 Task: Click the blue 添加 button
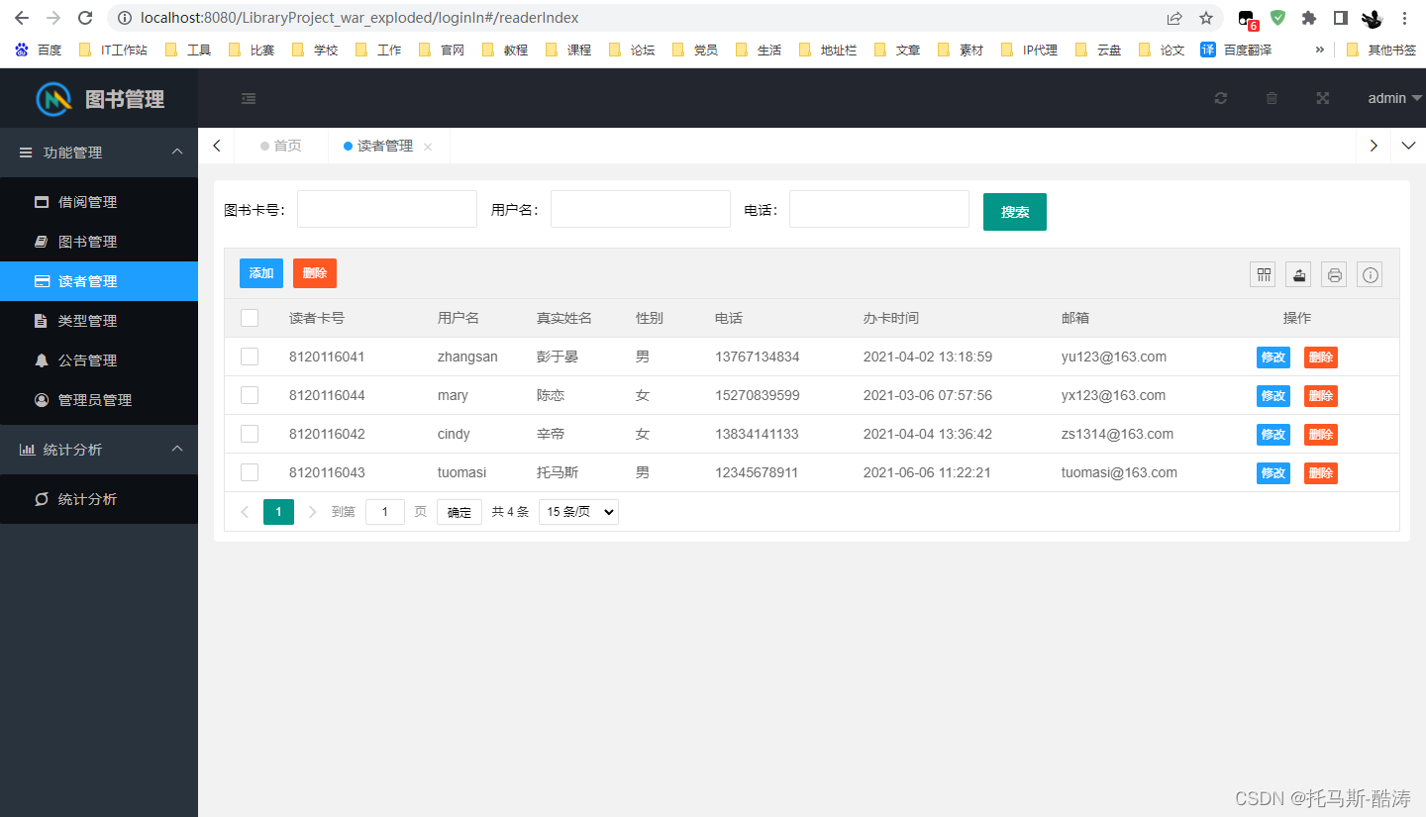pos(261,273)
